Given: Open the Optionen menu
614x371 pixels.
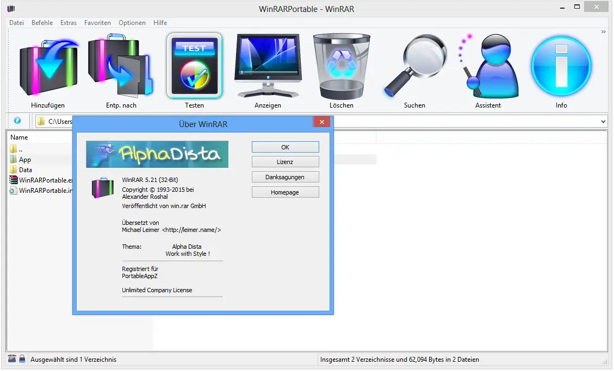Looking at the screenshot, I should point(132,23).
